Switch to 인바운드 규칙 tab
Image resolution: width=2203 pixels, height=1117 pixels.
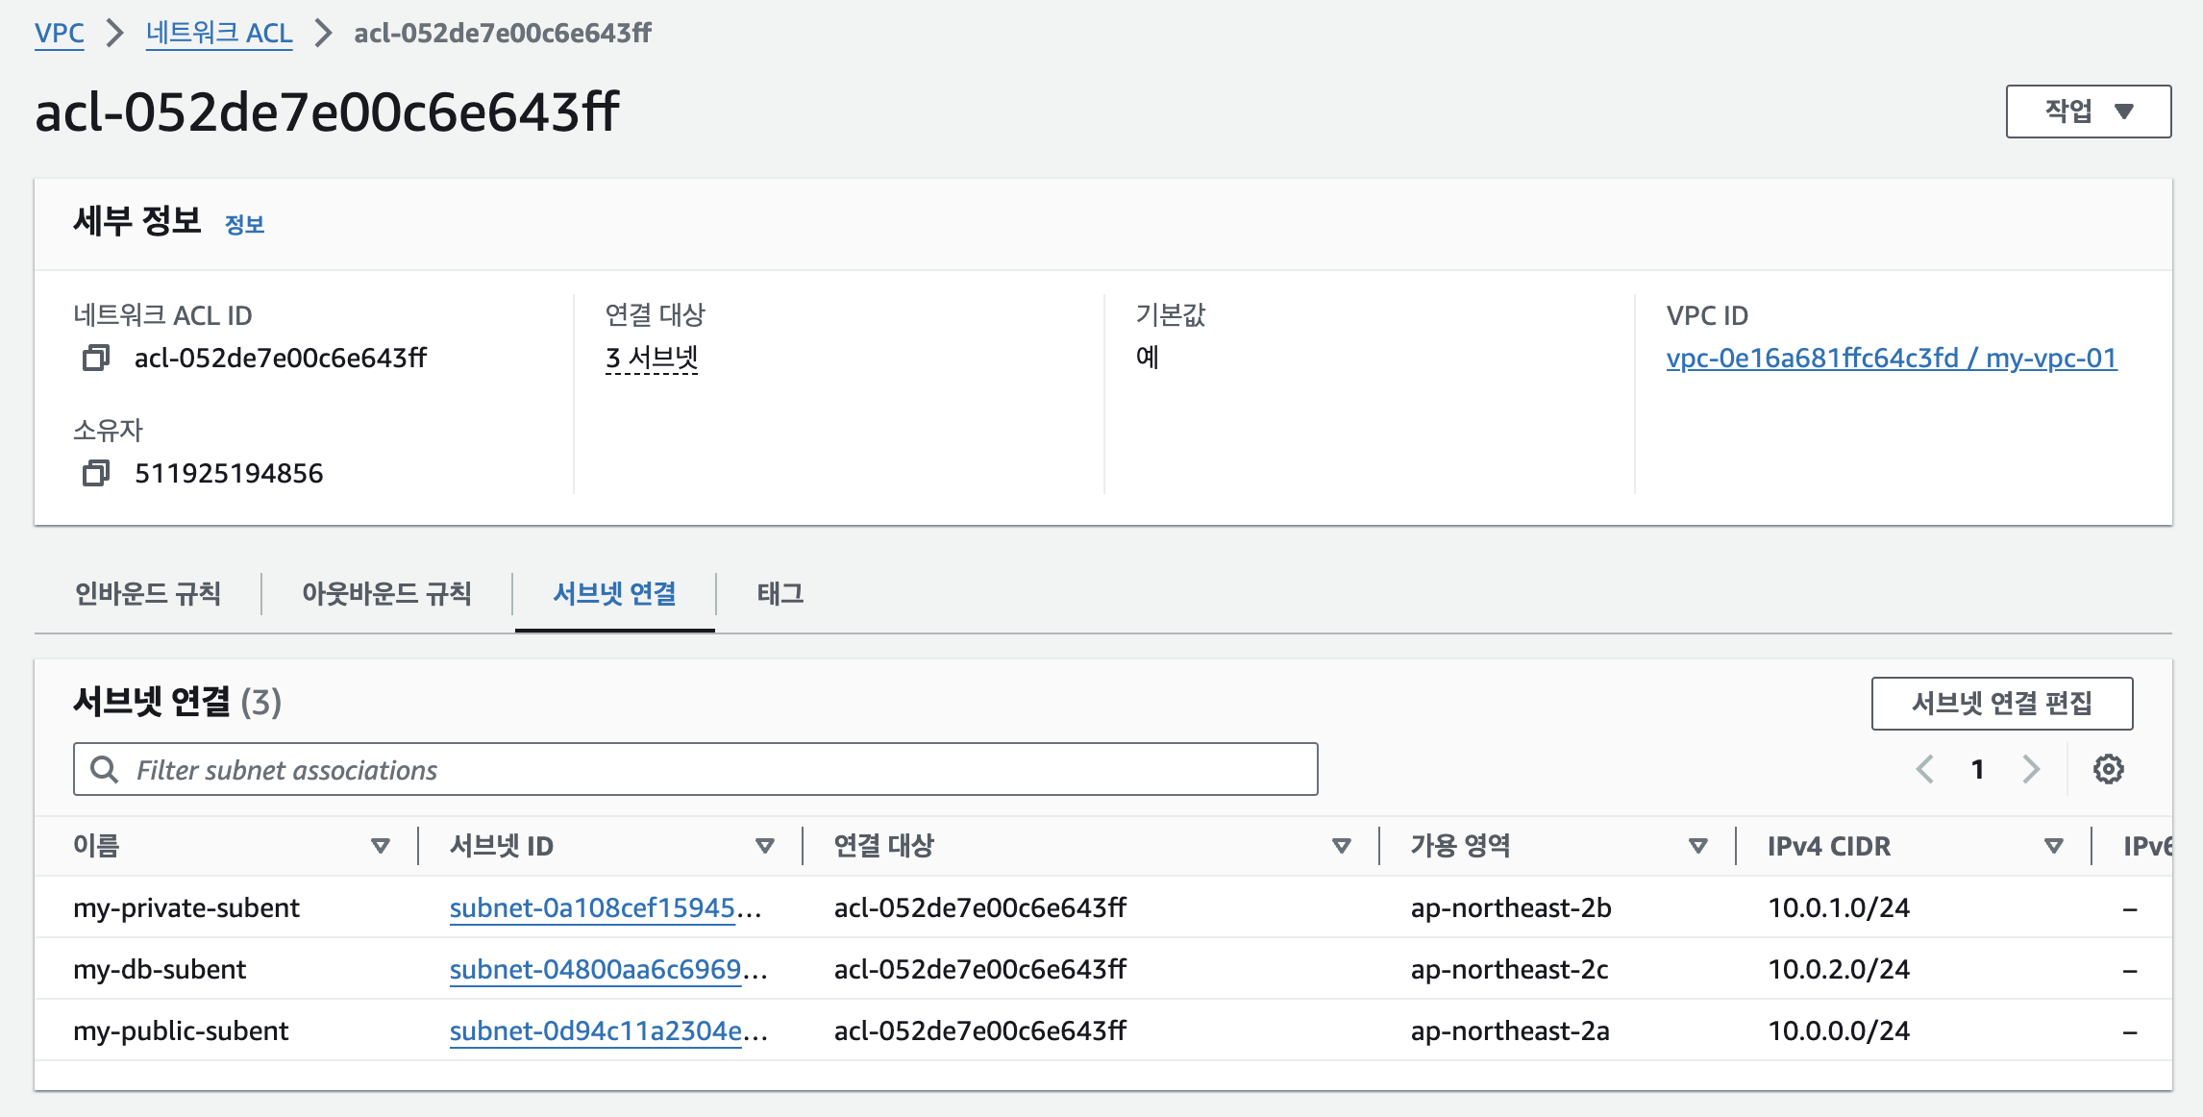click(x=148, y=593)
